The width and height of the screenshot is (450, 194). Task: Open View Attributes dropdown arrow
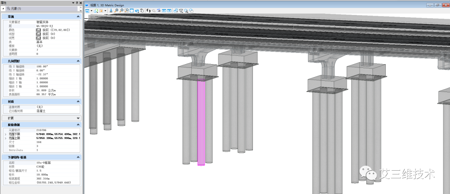click(x=92, y=10)
